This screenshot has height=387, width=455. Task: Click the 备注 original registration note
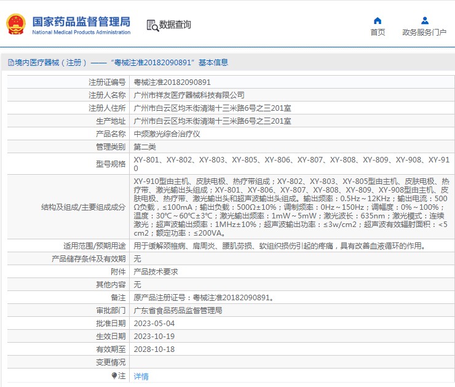204,298
